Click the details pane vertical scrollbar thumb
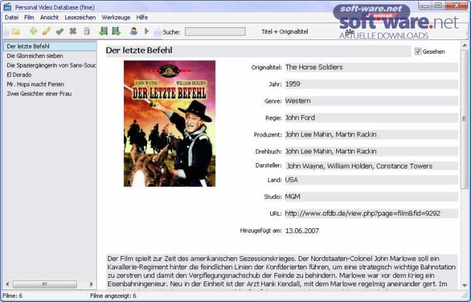Screen dimensions: 471x302 pyautogui.click(x=464, y=119)
